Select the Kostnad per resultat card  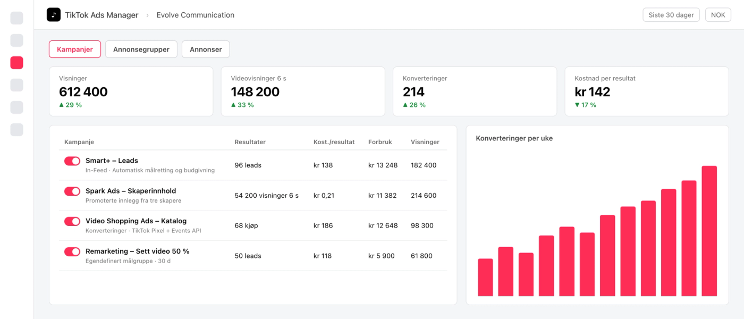pos(647,91)
